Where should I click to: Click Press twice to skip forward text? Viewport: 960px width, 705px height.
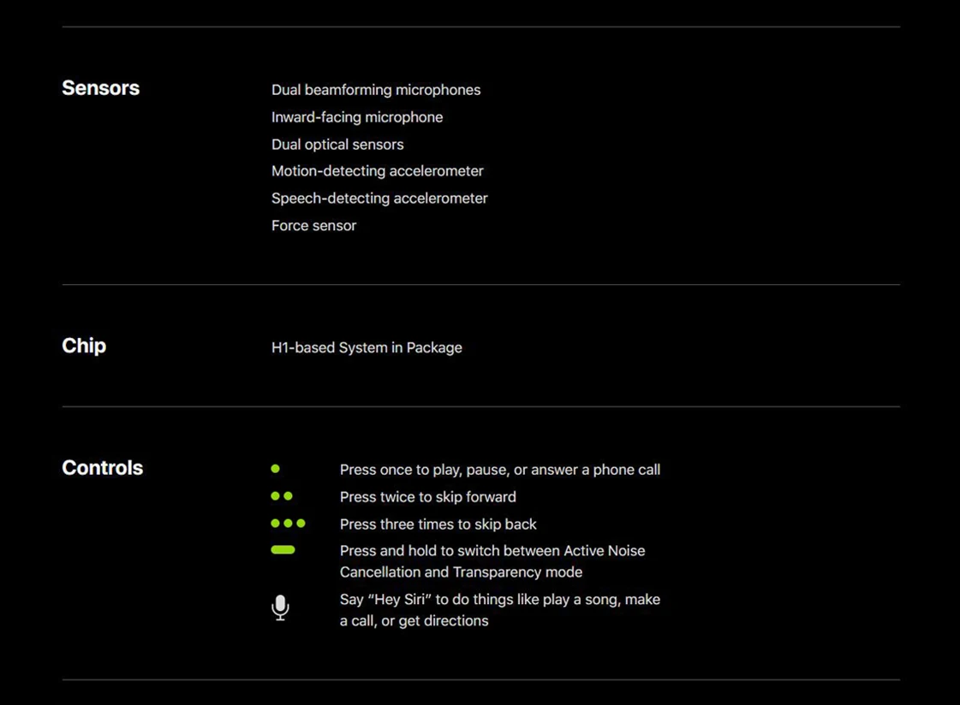click(428, 496)
